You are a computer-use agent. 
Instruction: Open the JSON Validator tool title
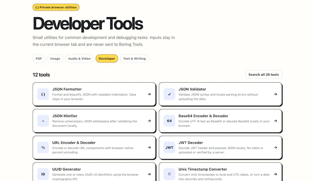(192, 89)
